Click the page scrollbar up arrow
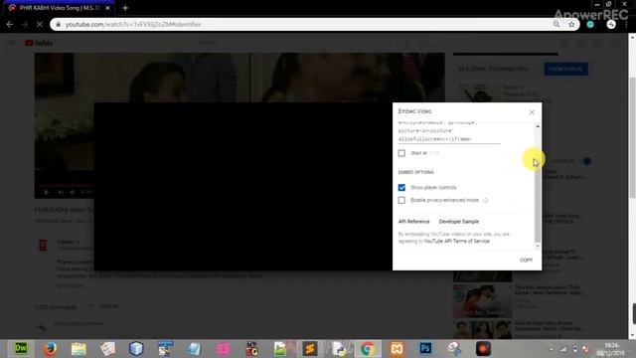Image resolution: width=636 pixels, height=358 pixels. point(632,37)
